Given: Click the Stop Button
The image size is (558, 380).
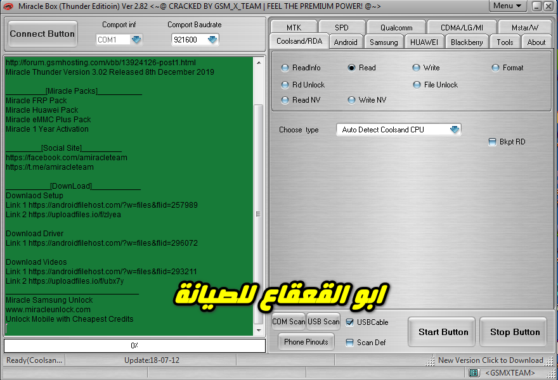Looking at the screenshot, I should [x=513, y=332].
